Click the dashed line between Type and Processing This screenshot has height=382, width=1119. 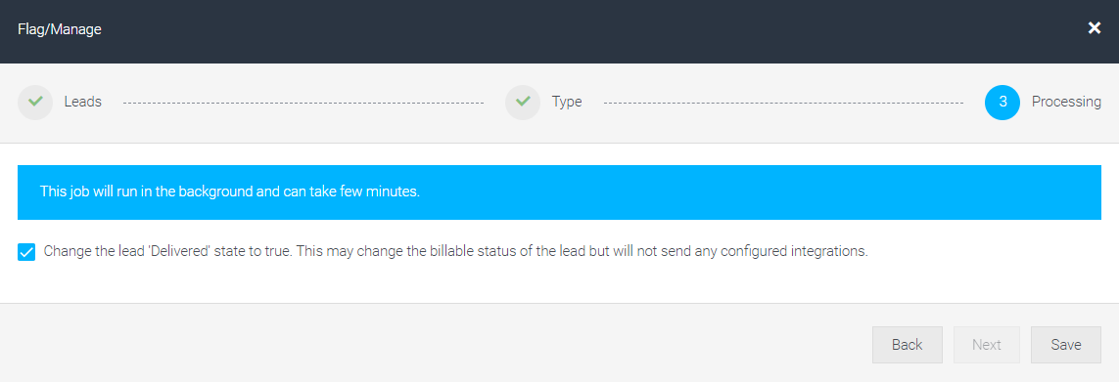pos(783,103)
